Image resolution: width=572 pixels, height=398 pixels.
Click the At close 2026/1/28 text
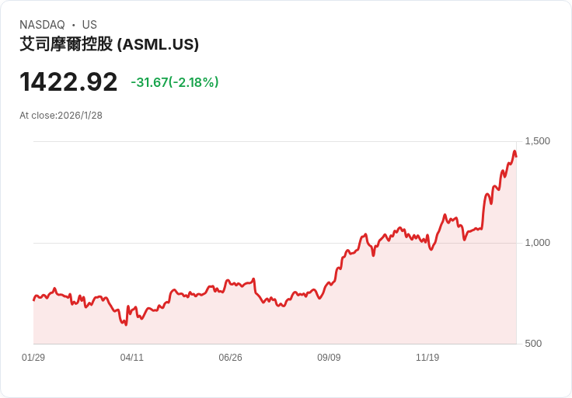(61, 116)
